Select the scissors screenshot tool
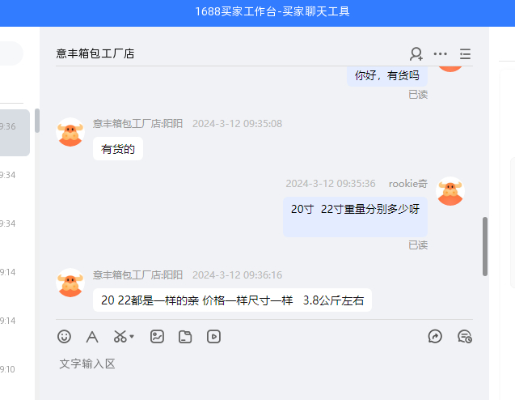This screenshot has width=515, height=400. click(120, 337)
